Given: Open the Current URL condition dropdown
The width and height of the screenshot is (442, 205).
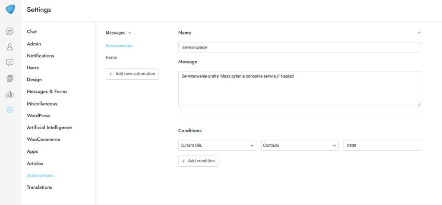Looking at the screenshot, I should (x=217, y=146).
